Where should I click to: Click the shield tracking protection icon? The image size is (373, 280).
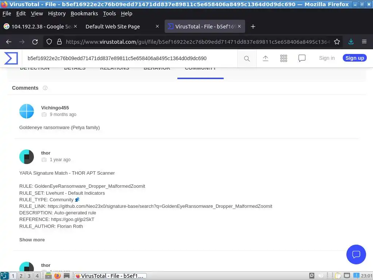[49, 42]
